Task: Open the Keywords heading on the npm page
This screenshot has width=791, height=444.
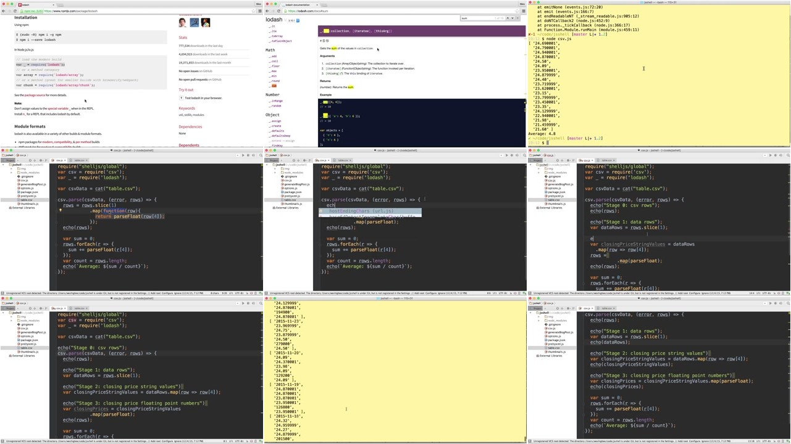Action: click(x=186, y=108)
